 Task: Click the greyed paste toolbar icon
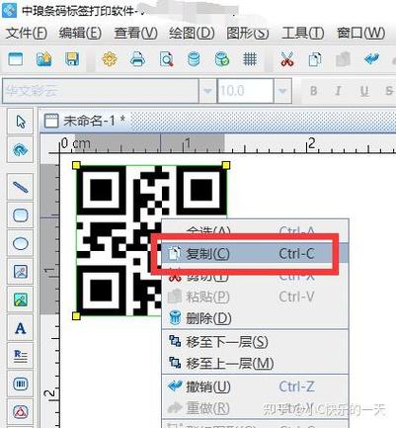[343, 59]
